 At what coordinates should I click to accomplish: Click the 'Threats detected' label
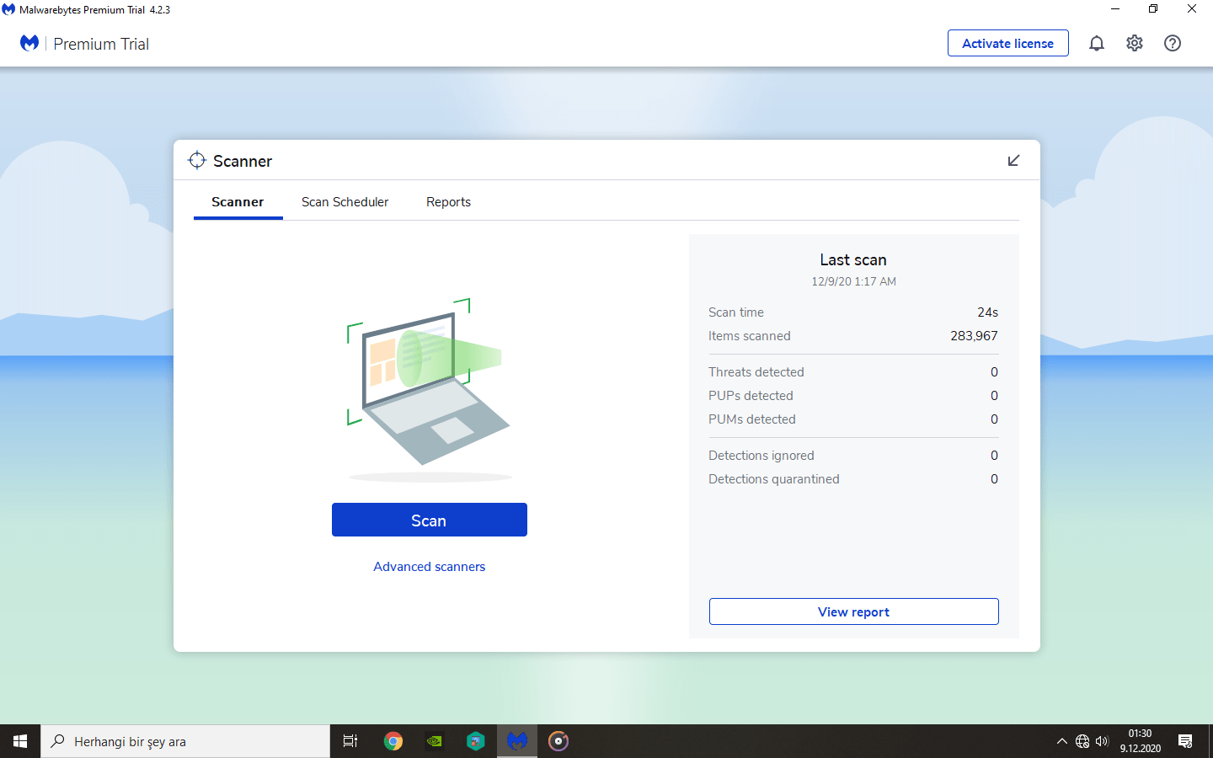(756, 372)
